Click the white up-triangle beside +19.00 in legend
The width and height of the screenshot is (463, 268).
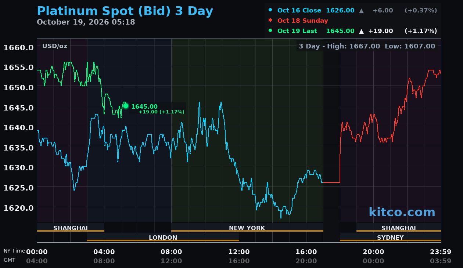click(x=361, y=31)
